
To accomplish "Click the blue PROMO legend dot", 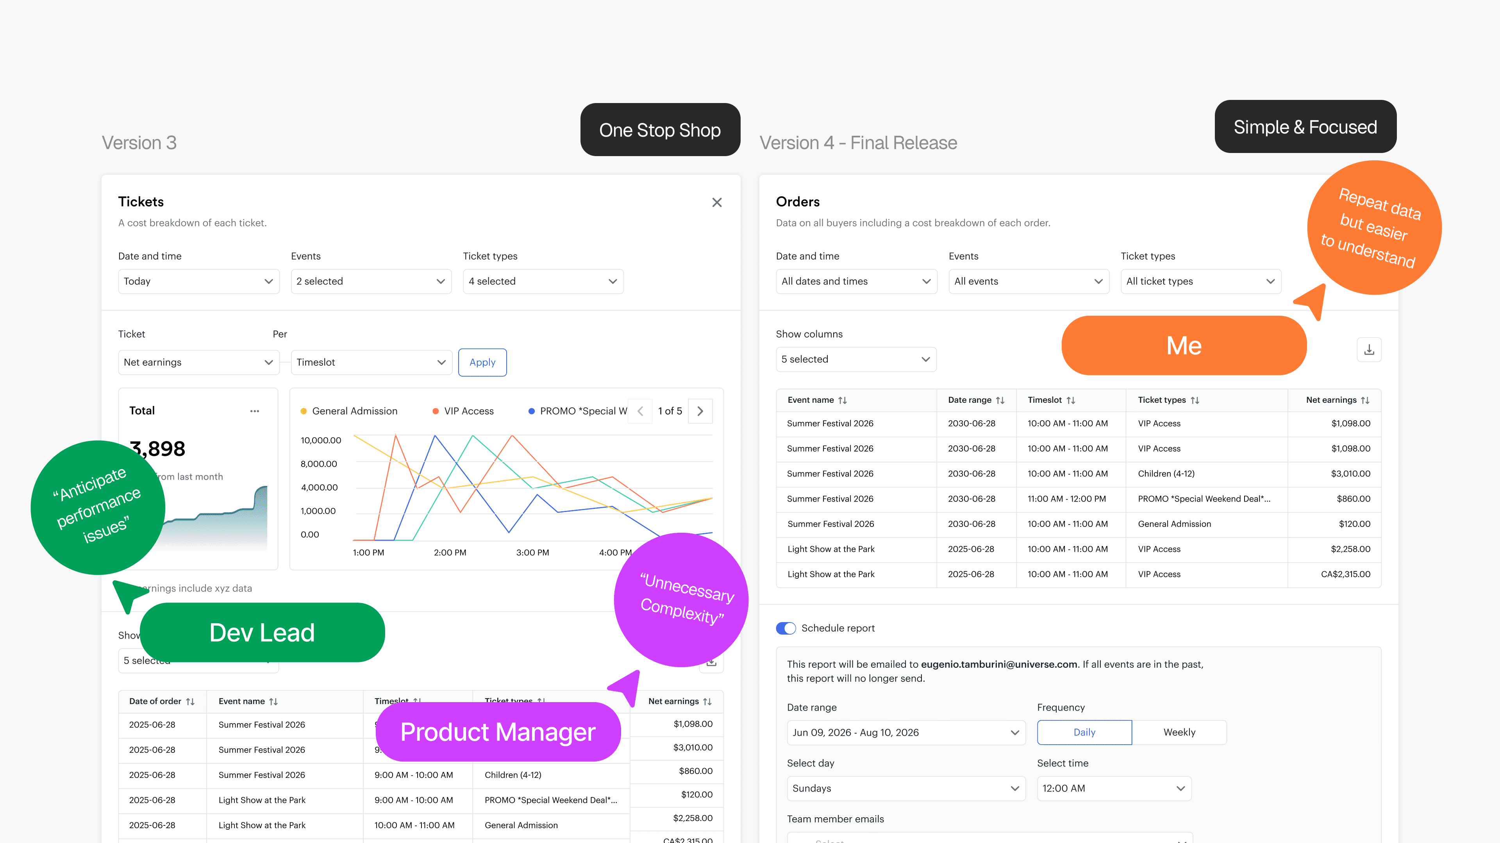I will (x=532, y=411).
